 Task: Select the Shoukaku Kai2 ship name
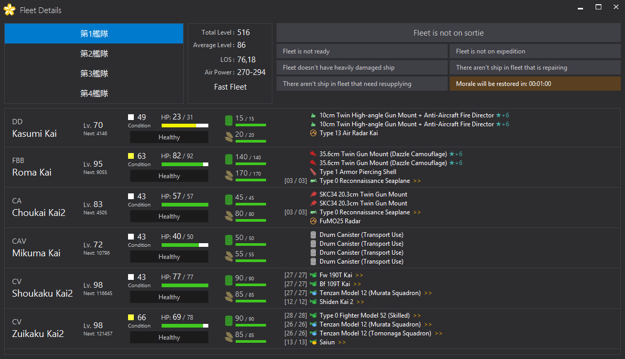click(x=43, y=293)
